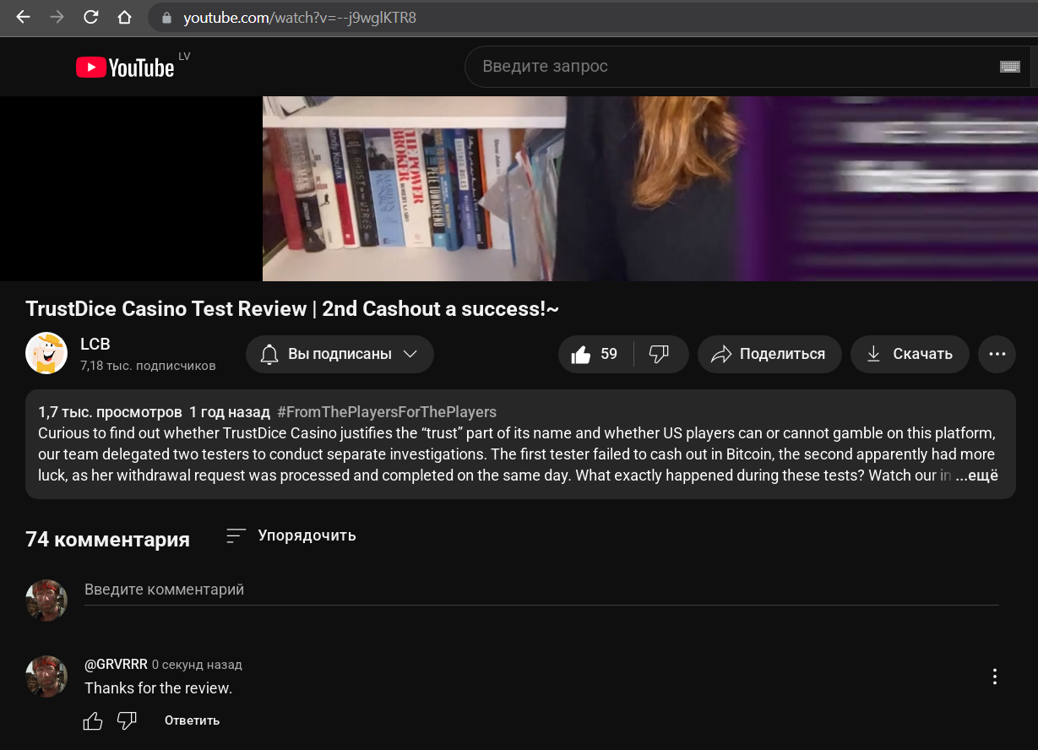
Task: Click the 74 комментария heading
Action: [x=108, y=539]
